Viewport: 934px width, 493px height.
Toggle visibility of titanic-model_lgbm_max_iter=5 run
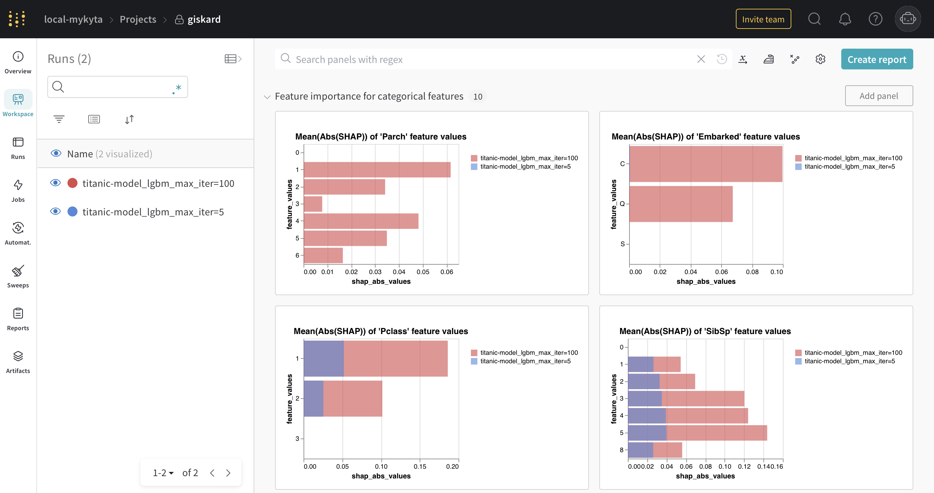[55, 211]
